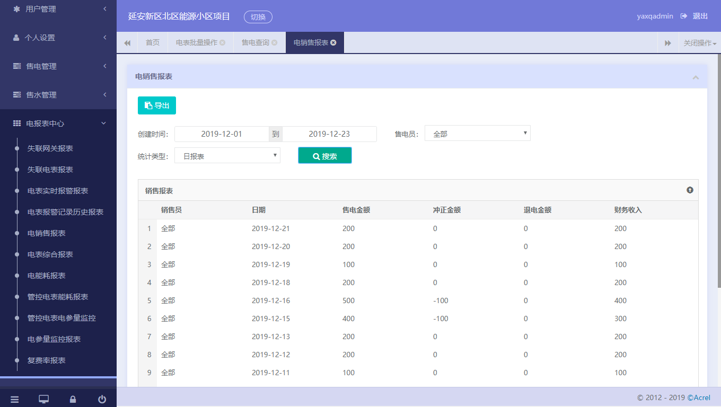Viewport: 721px width, 407px height.
Task: Click the tabs scroll-left double arrow
Action: (x=127, y=43)
